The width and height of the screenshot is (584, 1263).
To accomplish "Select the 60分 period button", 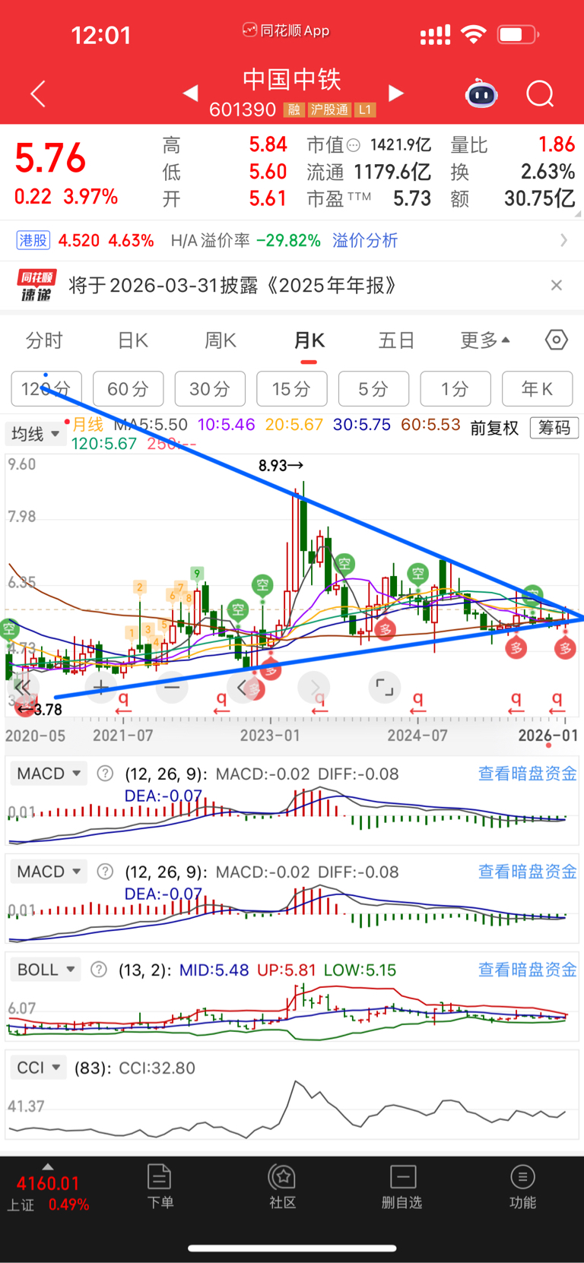I will (128, 389).
